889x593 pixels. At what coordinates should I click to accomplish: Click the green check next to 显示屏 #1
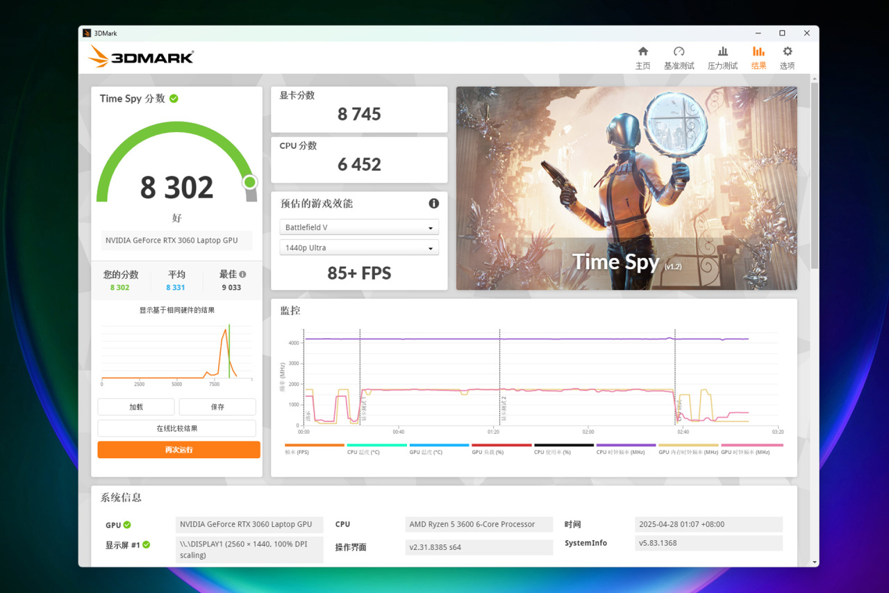coord(147,545)
